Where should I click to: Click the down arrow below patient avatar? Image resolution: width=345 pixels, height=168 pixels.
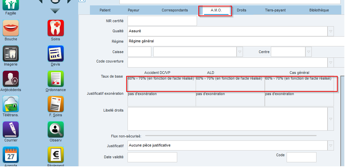[x=55, y=11]
